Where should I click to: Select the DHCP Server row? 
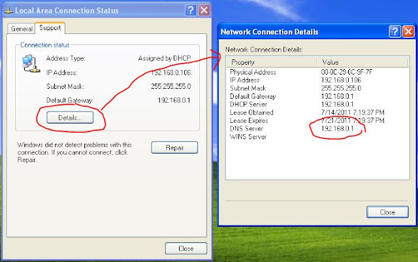[x=317, y=105]
